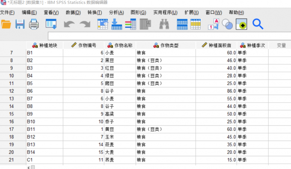Click the Go to variable icon
This screenshot has height=169, width=291.
pyautogui.click(x=116, y=24)
